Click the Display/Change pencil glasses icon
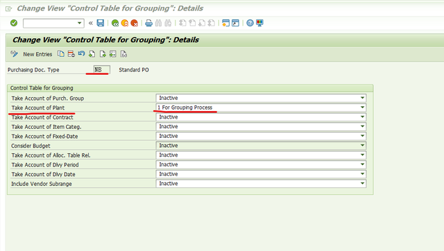Screen dimensions: 444x251 [14, 54]
